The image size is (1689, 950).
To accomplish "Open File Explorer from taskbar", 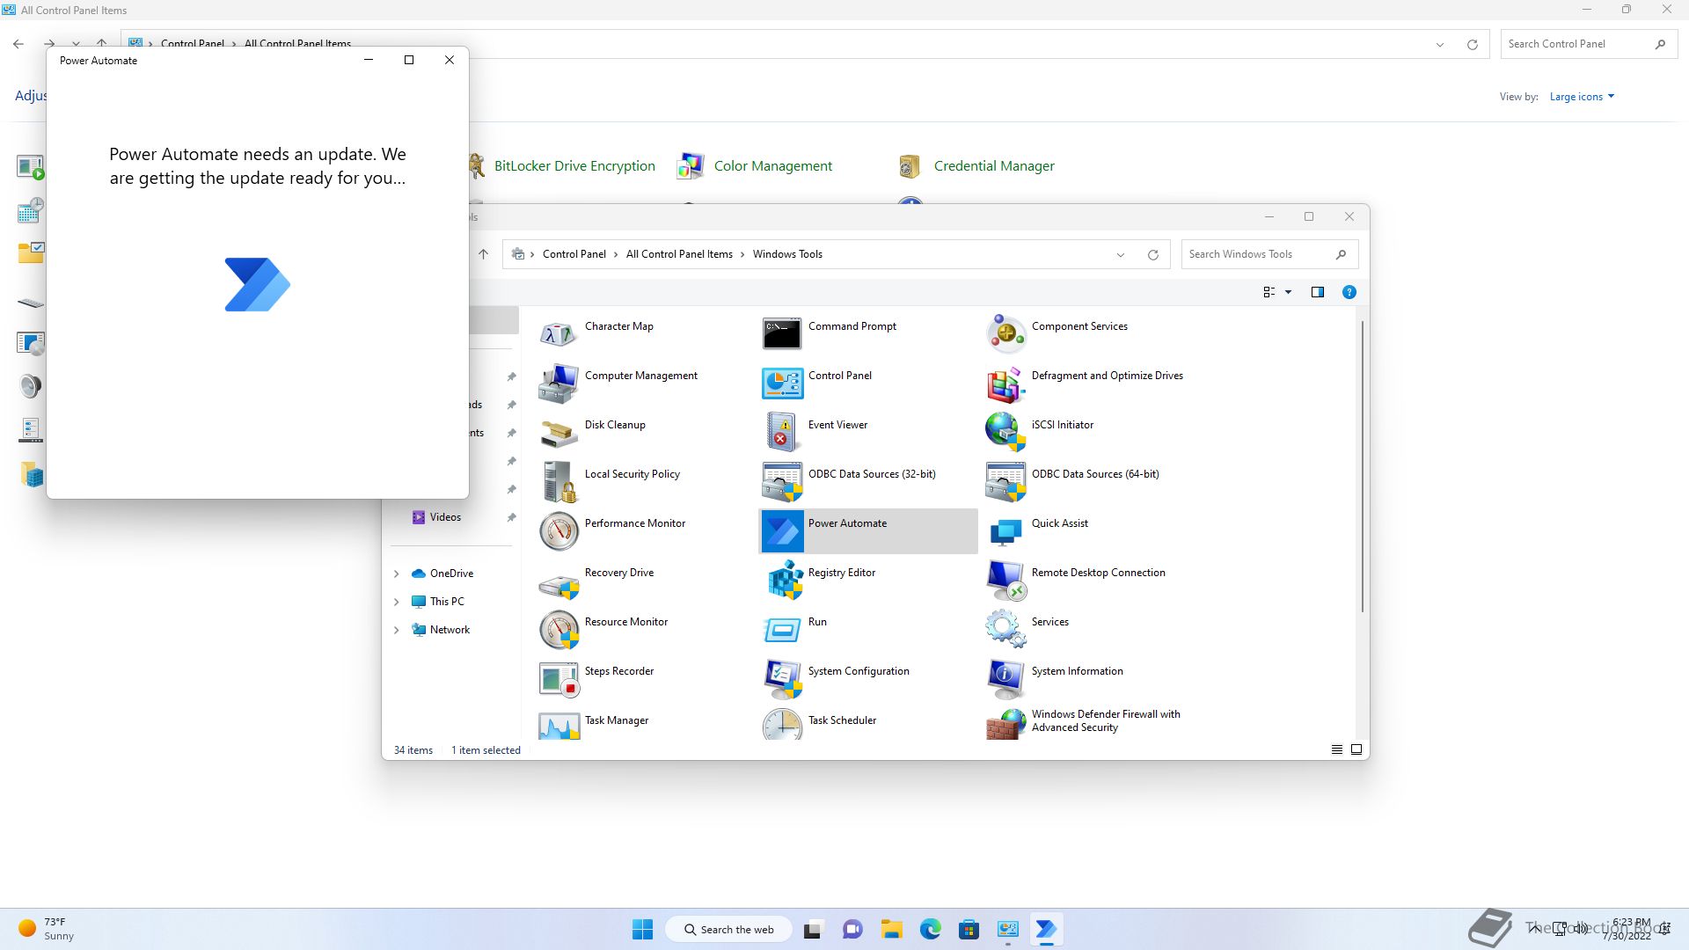I will pyautogui.click(x=892, y=929).
